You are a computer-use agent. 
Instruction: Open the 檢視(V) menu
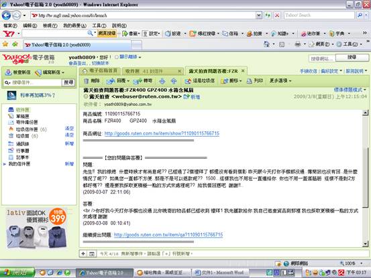50,25
